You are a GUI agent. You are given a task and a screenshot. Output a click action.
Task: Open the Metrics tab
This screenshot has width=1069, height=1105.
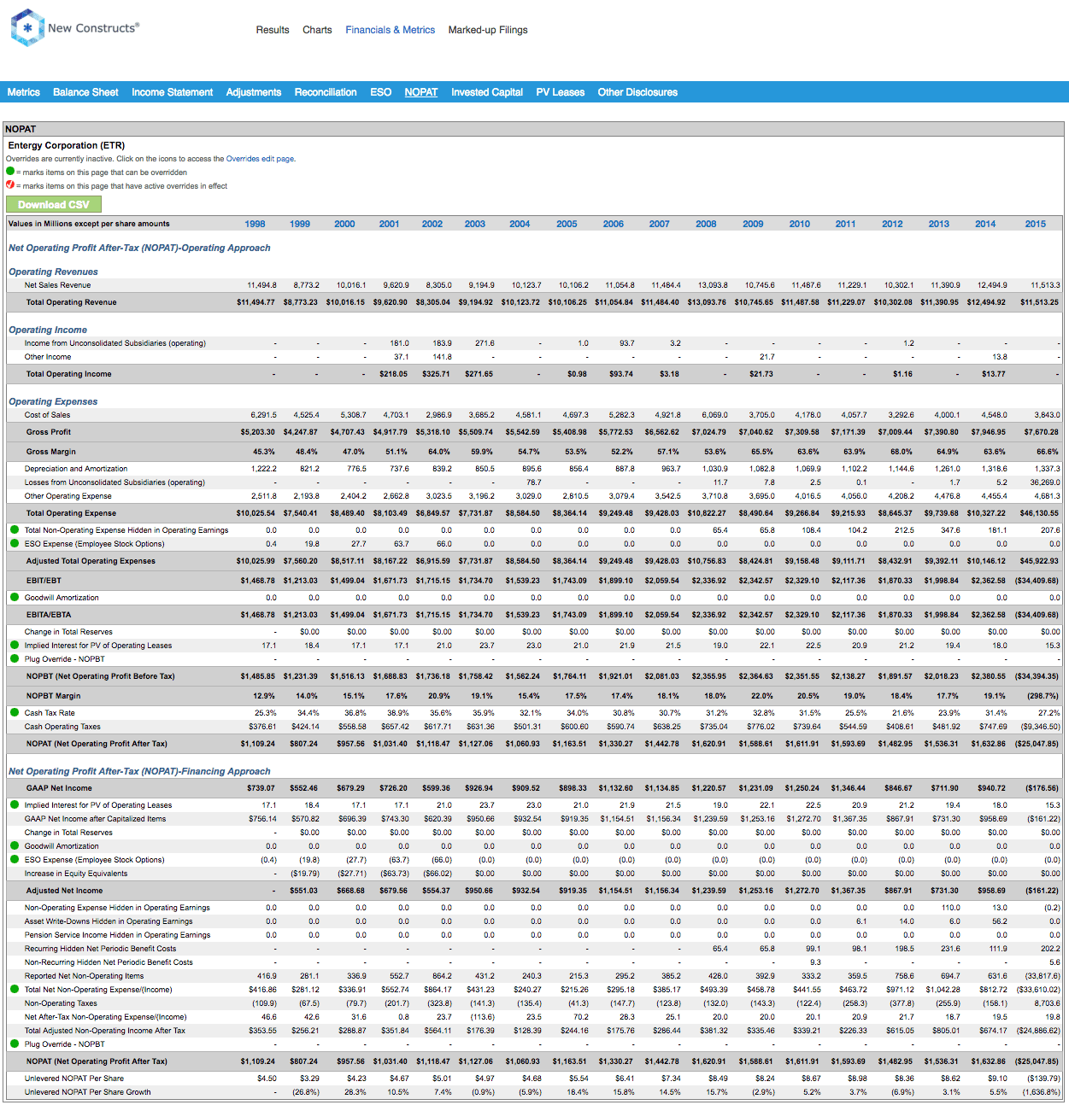[23, 92]
